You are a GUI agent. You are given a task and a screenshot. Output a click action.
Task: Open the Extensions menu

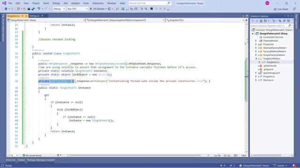pos(98,3)
